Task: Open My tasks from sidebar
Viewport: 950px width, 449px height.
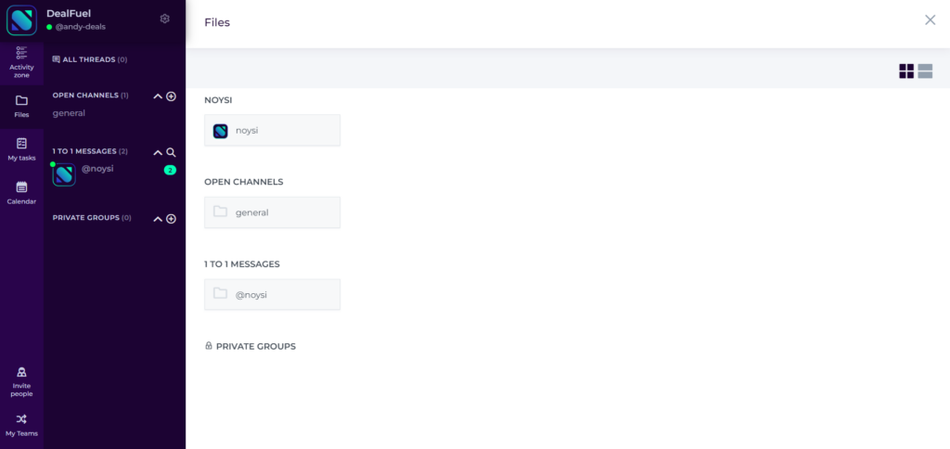Action: tap(21, 149)
